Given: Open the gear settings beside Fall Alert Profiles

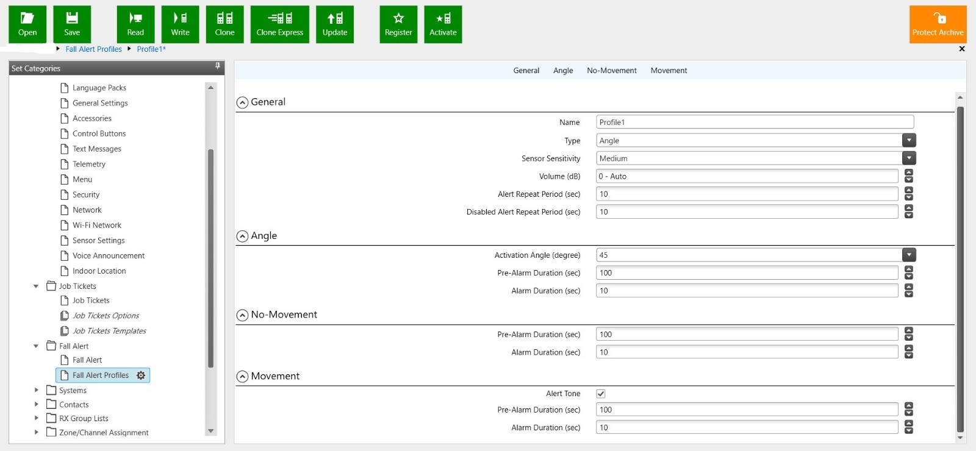Looking at the screenshot, I should [x=141, y=375].
